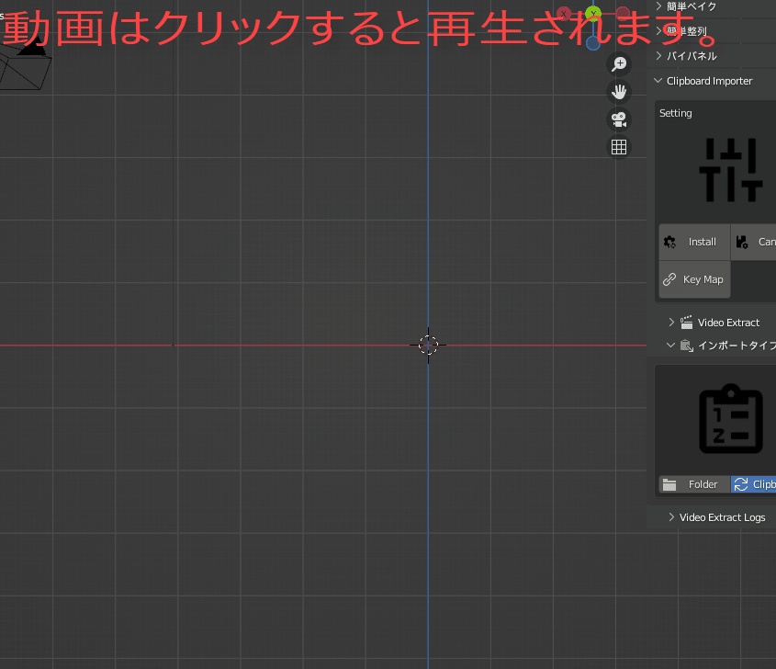
Task: Select the zoom magnifier icon in viewport
Action: coord(619,63)
